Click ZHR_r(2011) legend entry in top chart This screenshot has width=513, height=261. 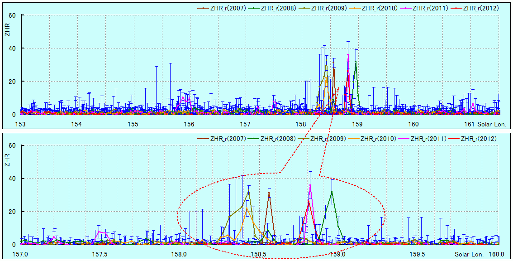click(x=424, y=9)
